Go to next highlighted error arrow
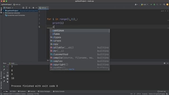The image size is (169, 95). (168, 11)
